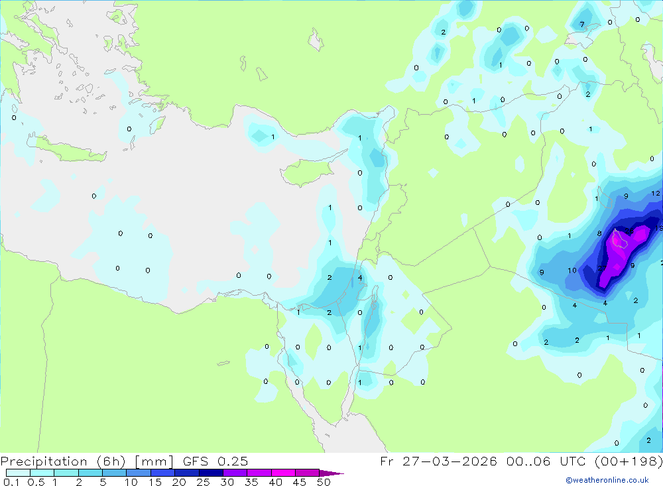
Task: Pick the 10–15 mm legend color swatch
Action: [139, 473]
